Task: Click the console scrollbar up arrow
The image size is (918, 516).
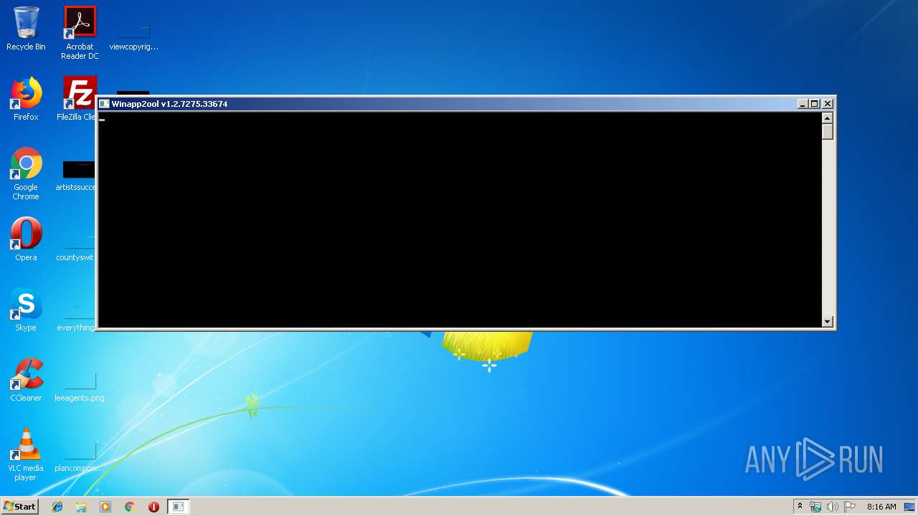Action: 828,118
